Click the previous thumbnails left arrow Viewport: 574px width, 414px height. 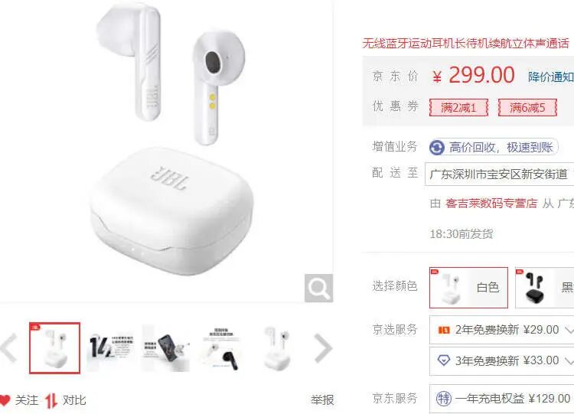tap(8, 347)
